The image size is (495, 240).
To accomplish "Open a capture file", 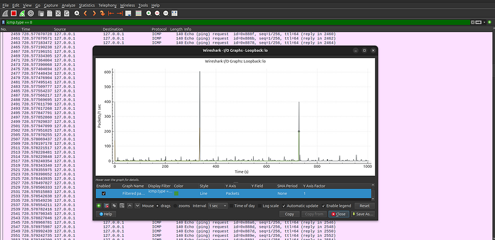I will [41, 13].
